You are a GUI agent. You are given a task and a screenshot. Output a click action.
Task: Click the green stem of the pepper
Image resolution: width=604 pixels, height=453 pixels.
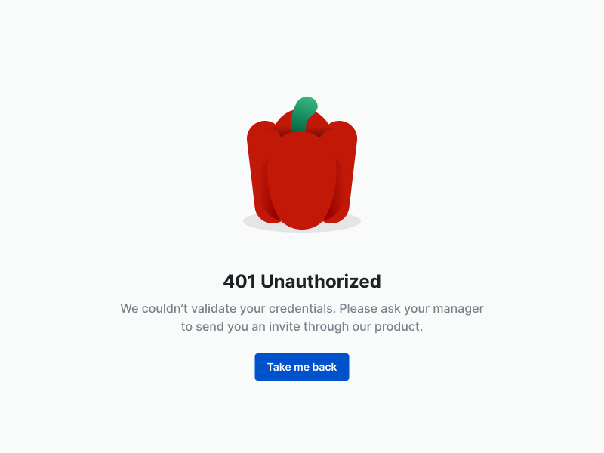coord(304,115)
